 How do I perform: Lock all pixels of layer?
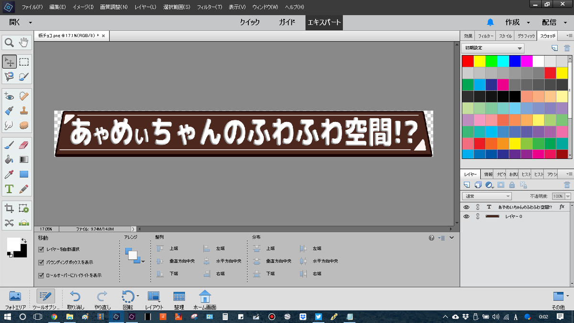[x=512, y=185]
